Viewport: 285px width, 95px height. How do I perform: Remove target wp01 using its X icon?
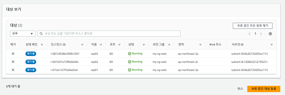(x=13, y=70)
